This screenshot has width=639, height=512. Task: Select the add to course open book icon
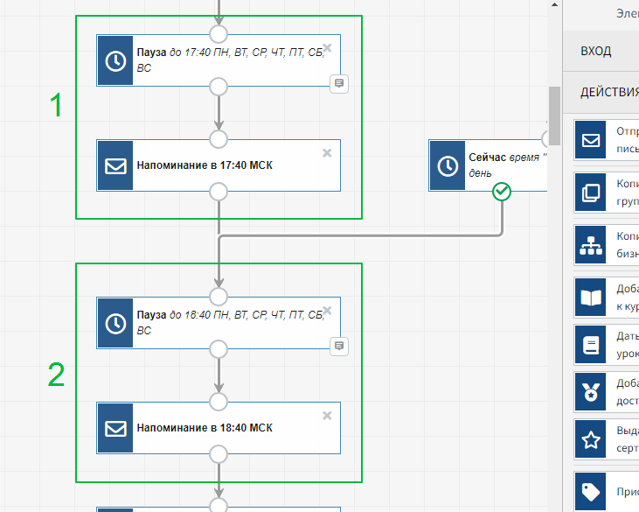(591, 298)
